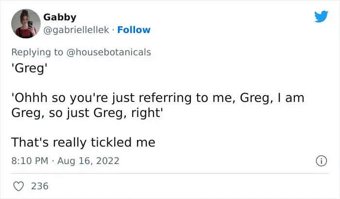Click the horizontal divider above likes
Screen dimensions: 340x199
click(x=170, y=173)
